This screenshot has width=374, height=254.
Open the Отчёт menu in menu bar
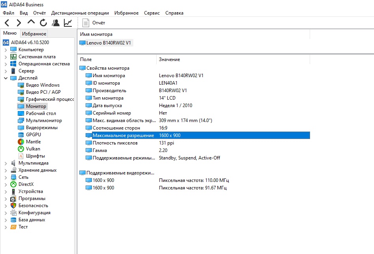[39, 13]
